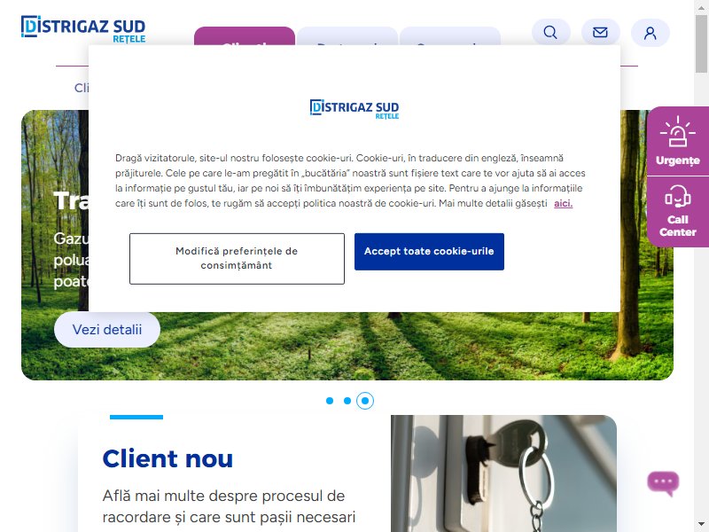Viewport: 709px width, 532px height.
Task: Open the search magnifier icon in header
Action: pyautogui.click(x=550, y=33)
